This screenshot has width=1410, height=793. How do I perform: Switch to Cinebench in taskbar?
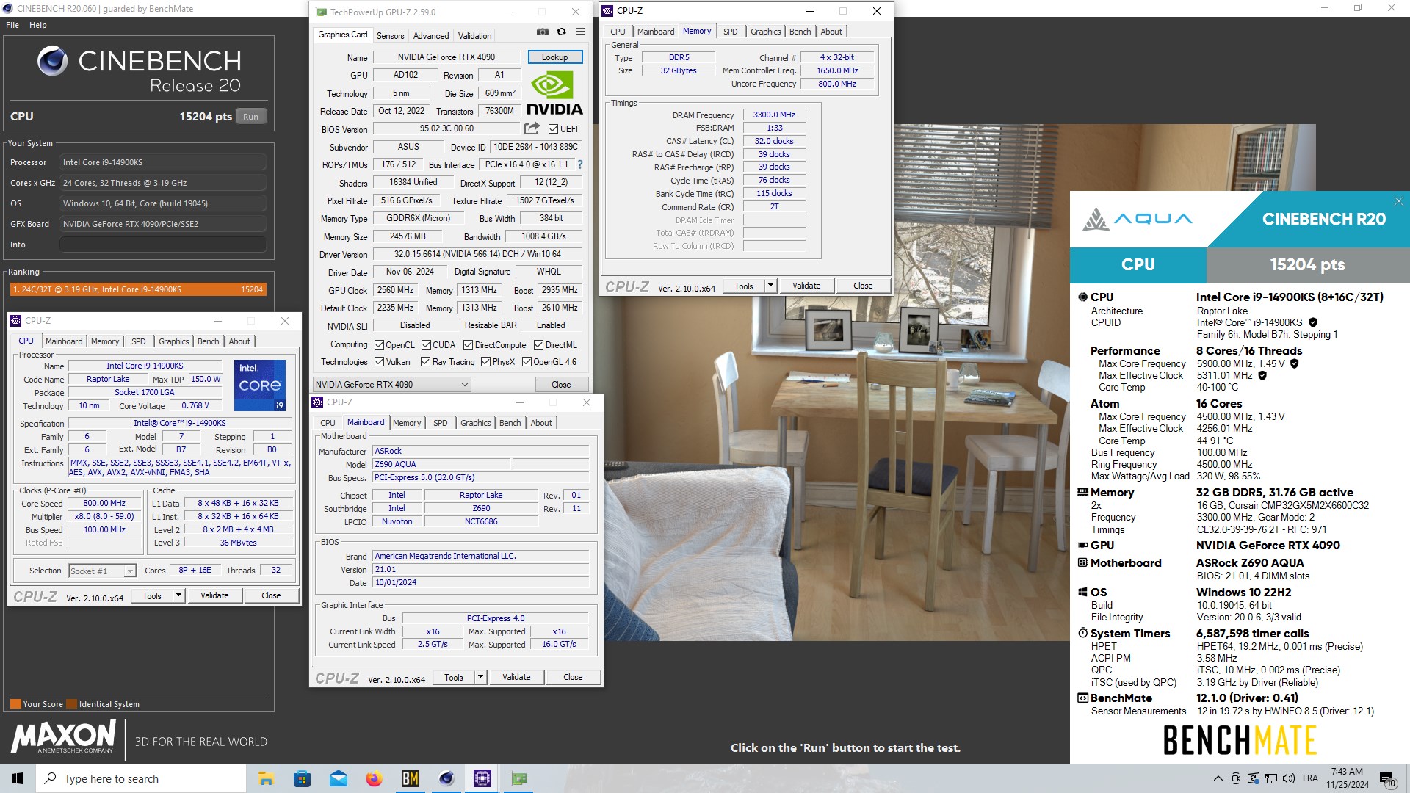coord(446,778)
